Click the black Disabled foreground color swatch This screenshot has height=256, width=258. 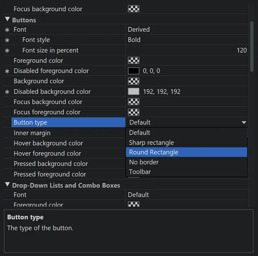(134, 71)
